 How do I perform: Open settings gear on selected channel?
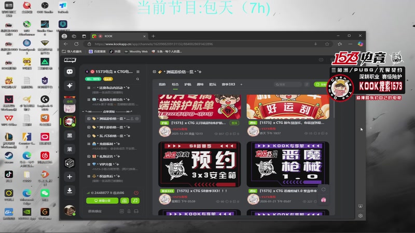137,119
